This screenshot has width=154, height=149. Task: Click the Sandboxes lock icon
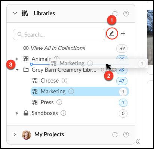click(x=26, y=113)
